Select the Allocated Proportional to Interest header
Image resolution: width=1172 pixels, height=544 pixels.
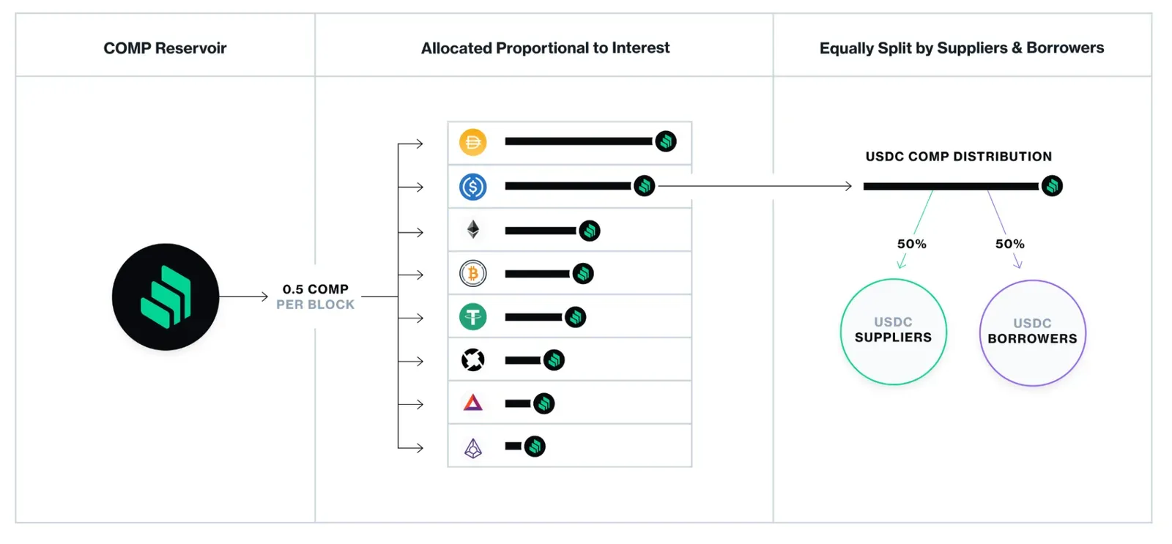coord(545,48)
